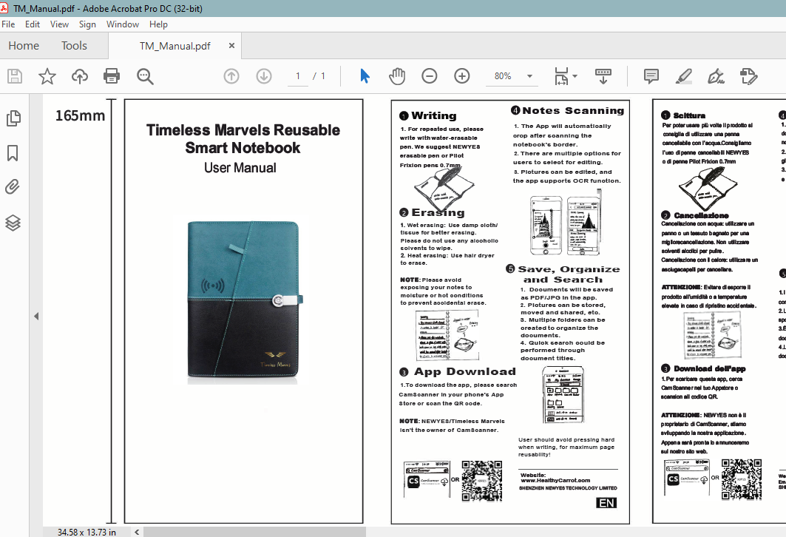Click the 'Timeless Marvels Reusable' title text

(x=243, y=130)
